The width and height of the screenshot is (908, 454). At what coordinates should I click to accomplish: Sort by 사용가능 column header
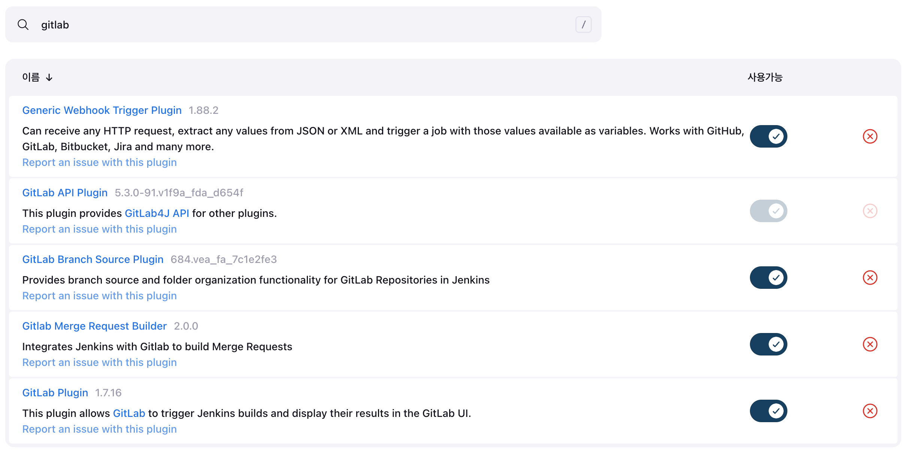(x=765, y=77)
